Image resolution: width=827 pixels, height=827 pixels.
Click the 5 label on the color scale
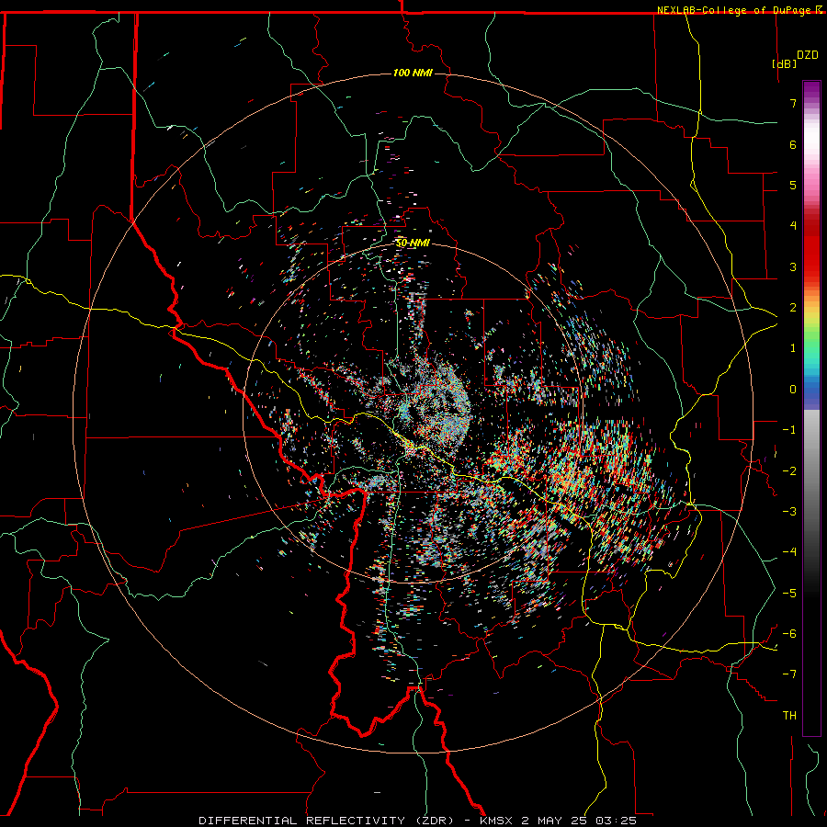pos(793,185)
